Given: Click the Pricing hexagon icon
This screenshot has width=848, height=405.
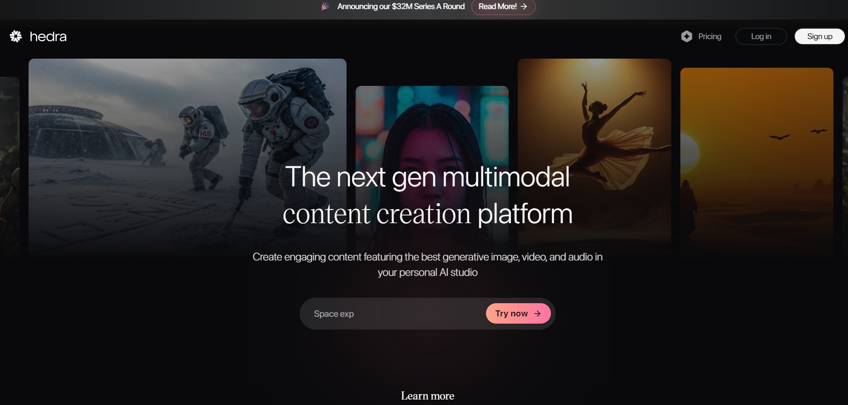Looking at the screenshot, I should tap(687, 36).
